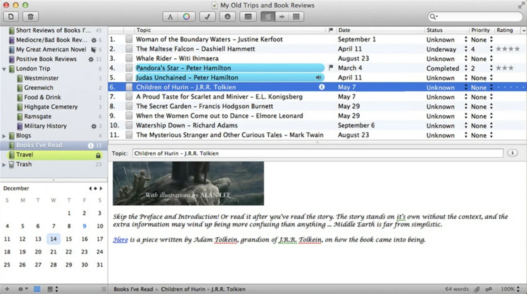Viewport: 527px width, 294px height.
Task: Click the add plus button in bottom bar
Action: [7, 289]
